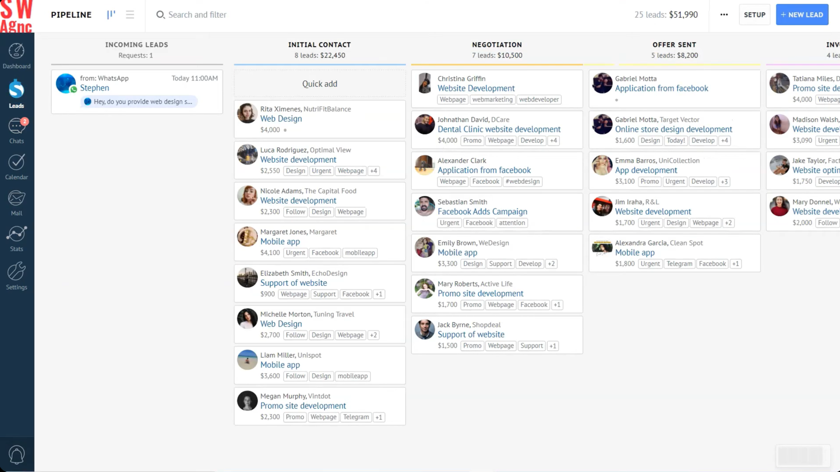Switch to list view of leads
The width and height of the screenshot is (840, 472).
tap(130, 15)
